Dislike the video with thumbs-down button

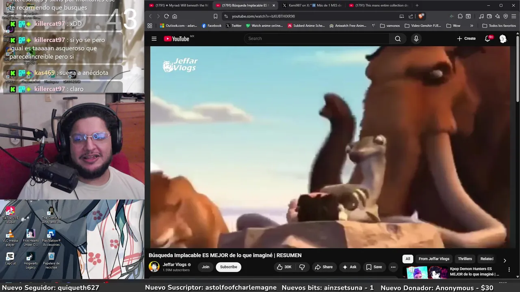[302, 267]
